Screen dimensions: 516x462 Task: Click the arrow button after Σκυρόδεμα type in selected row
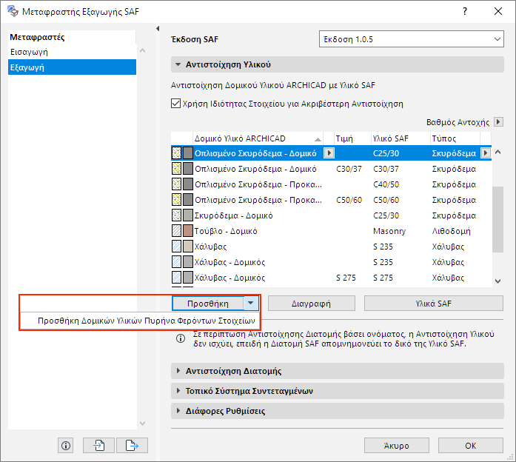[486, 153]
